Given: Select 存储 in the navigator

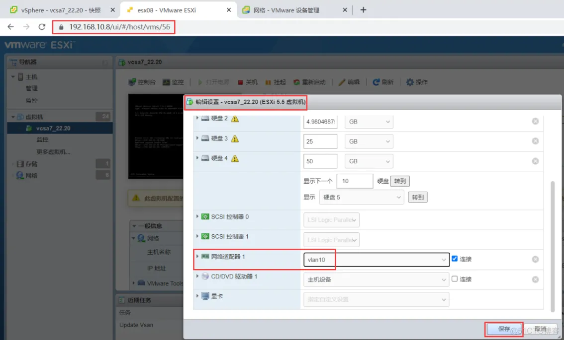Looking at the screenshot, I should [x=31, y=164].
